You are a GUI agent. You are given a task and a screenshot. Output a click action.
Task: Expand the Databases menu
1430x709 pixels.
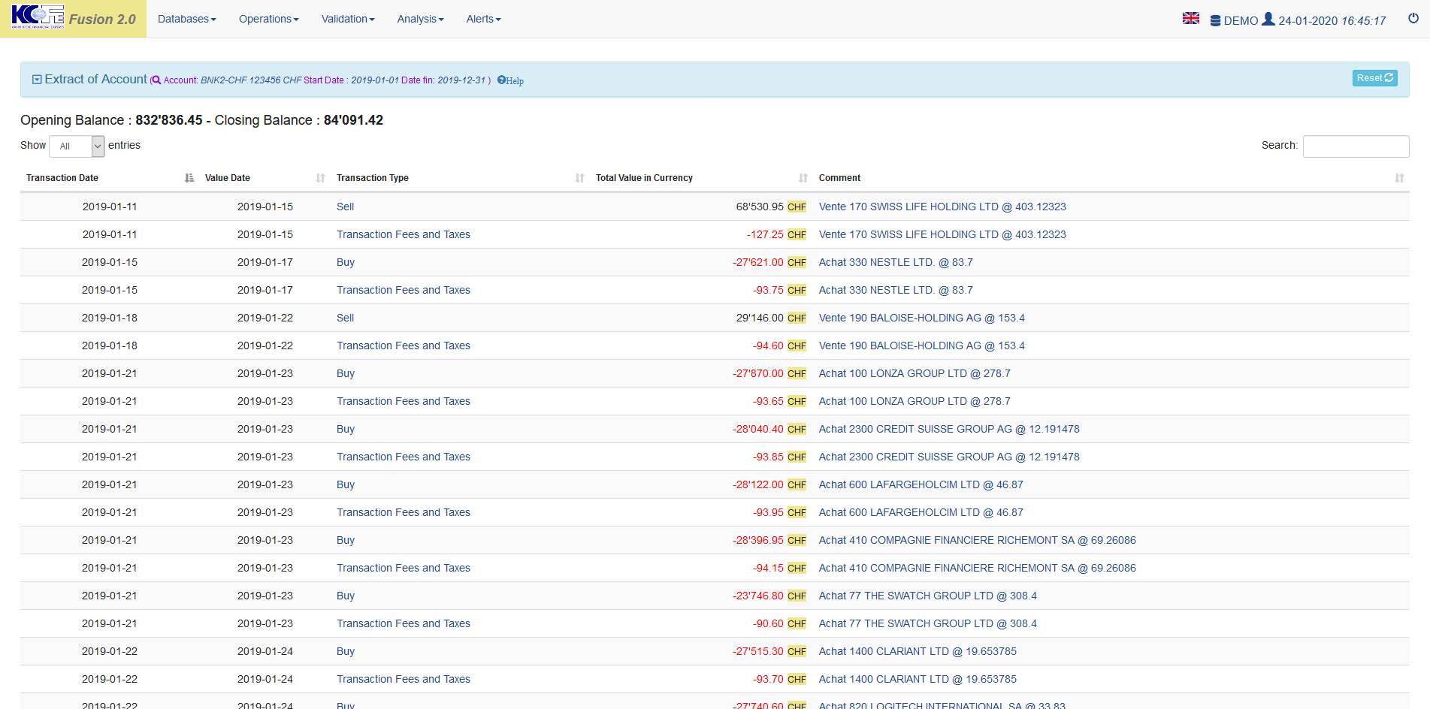click(x=186, y=19)
